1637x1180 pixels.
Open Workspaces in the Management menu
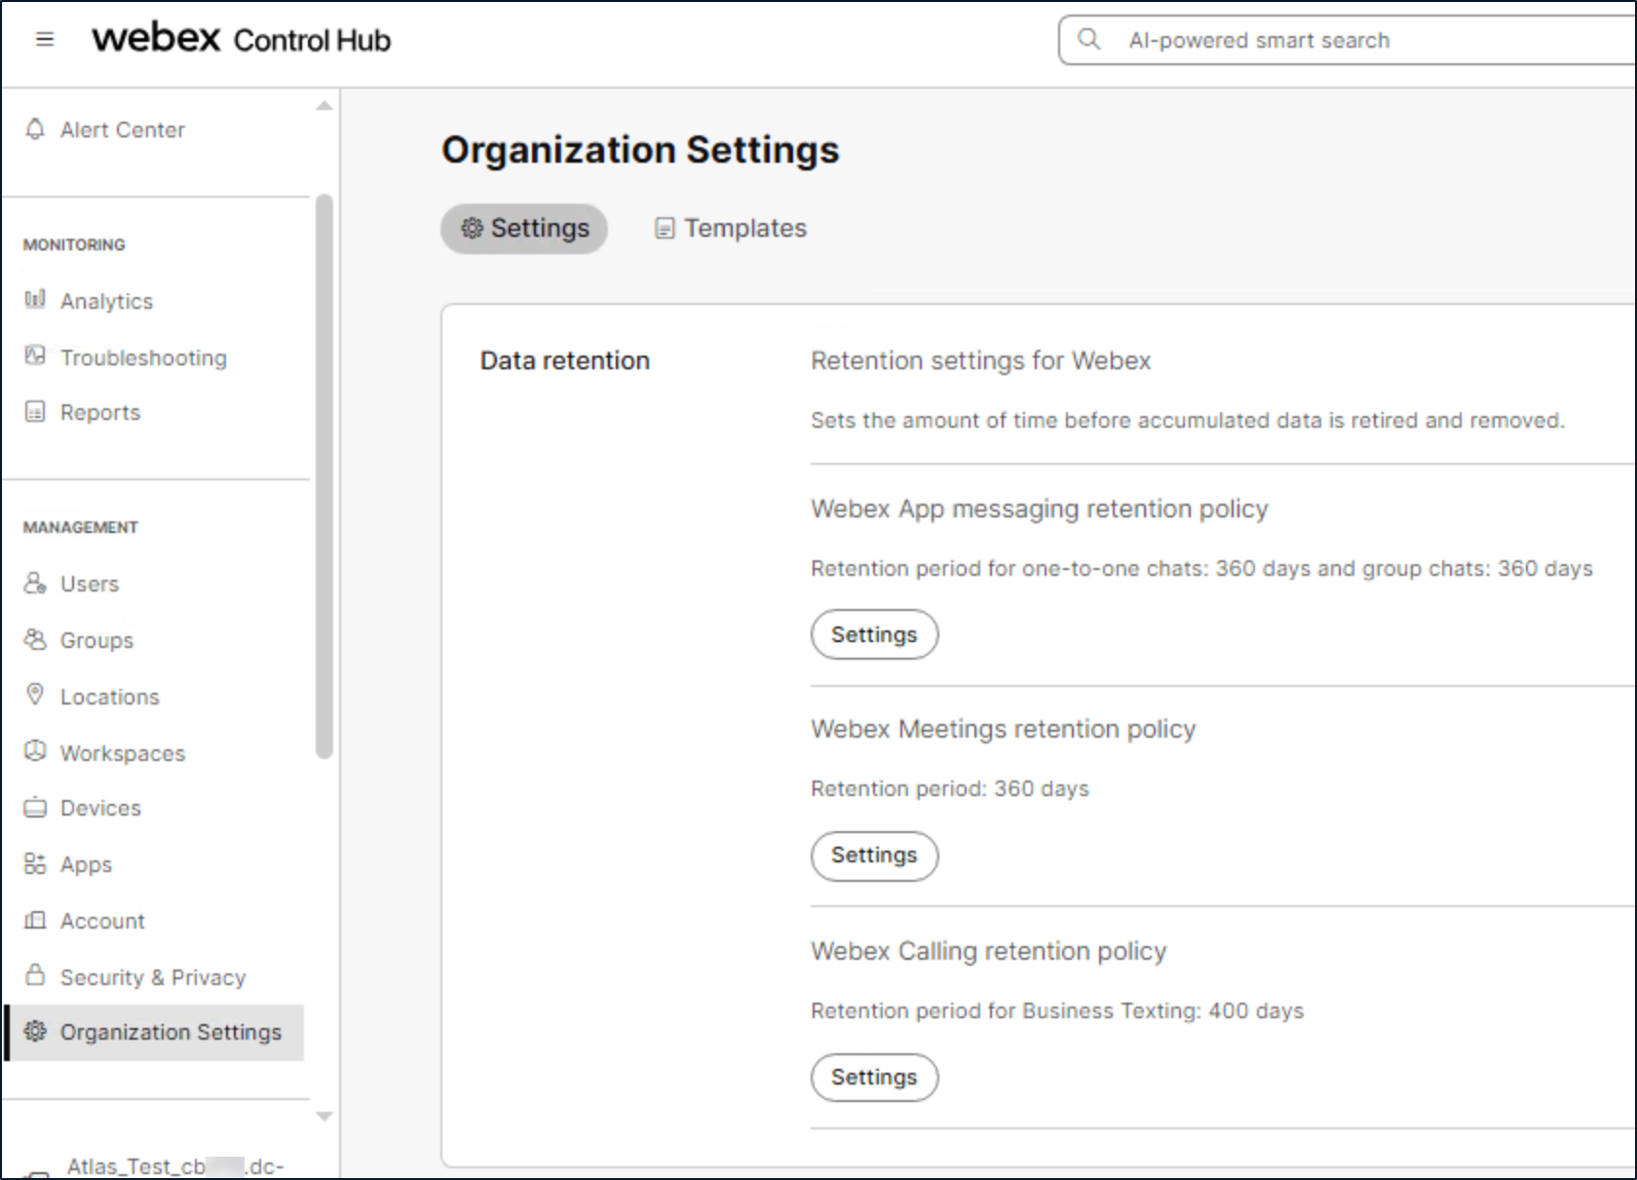[x=122, y=753]
